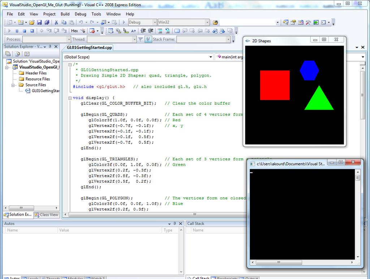Image resolution: width=370 pixels, height=279 pixels.
Task: Click the Save All icon
Action: click(47, 22)
